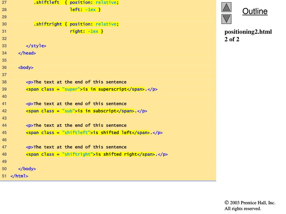Click the span with class "shiftright"
Image resolution: width=286 pixels, height=214 pixels.
[90, 154]
